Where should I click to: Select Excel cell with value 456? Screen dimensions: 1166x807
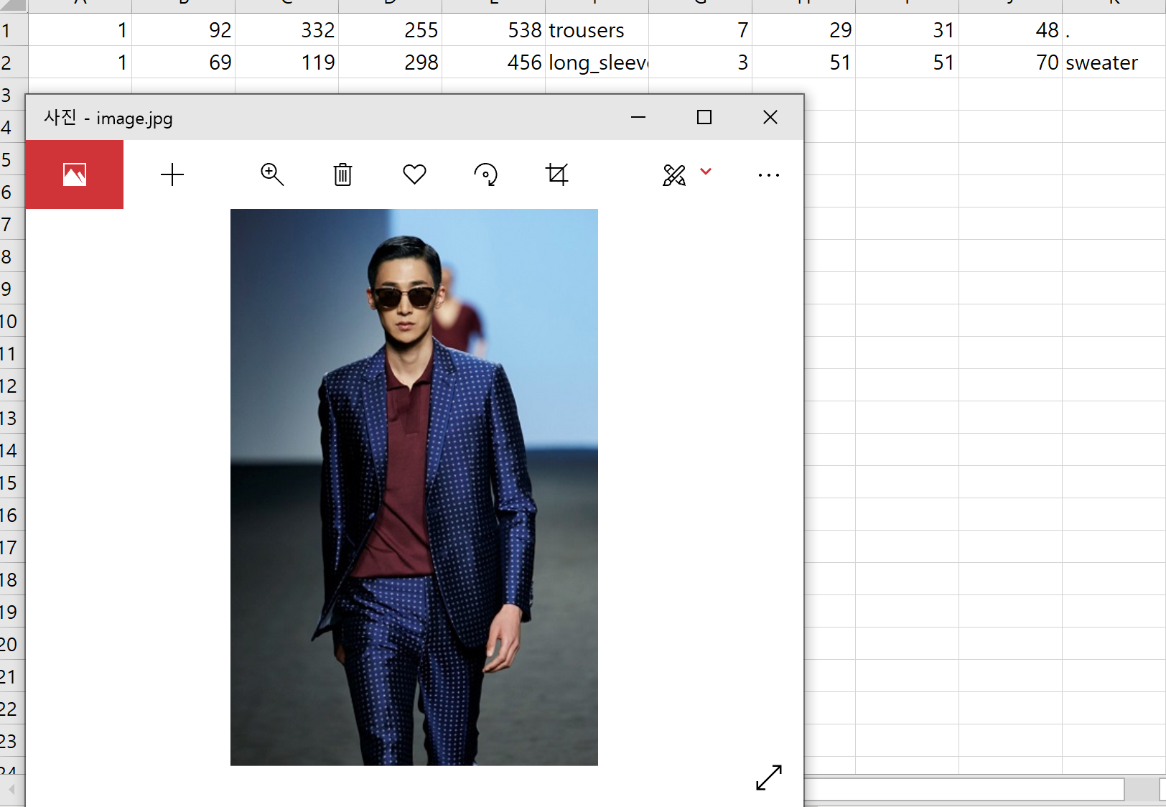tap(493, 62)
